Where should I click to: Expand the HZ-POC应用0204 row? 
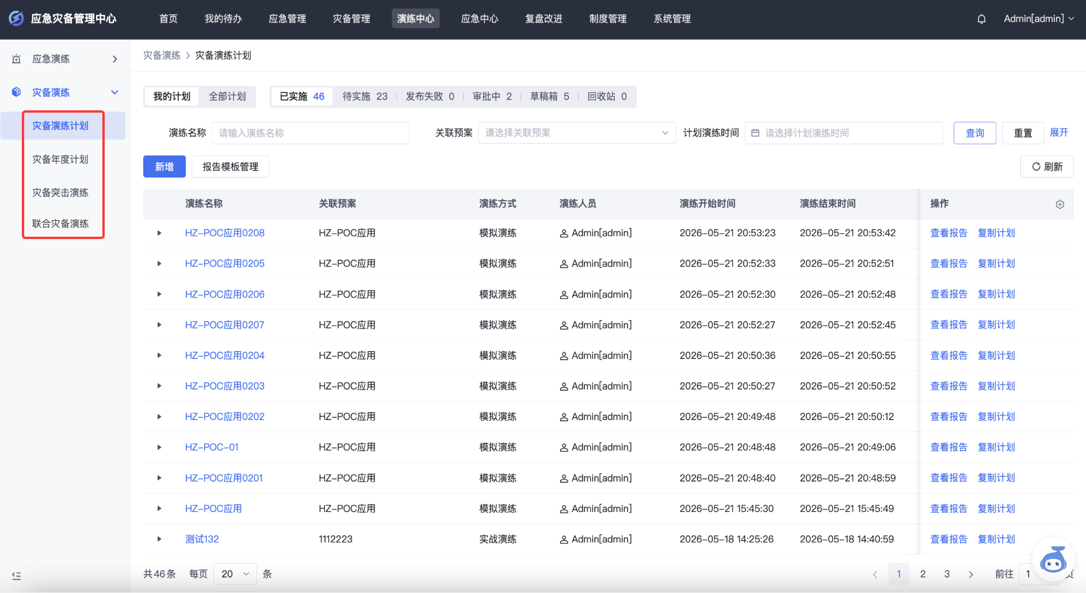click(159, 355)
